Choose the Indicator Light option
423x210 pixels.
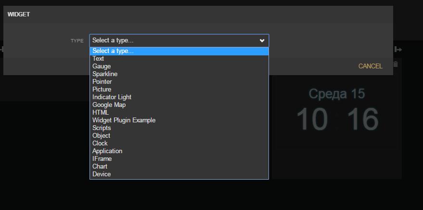pyautogui.click(x=112, y=97)
